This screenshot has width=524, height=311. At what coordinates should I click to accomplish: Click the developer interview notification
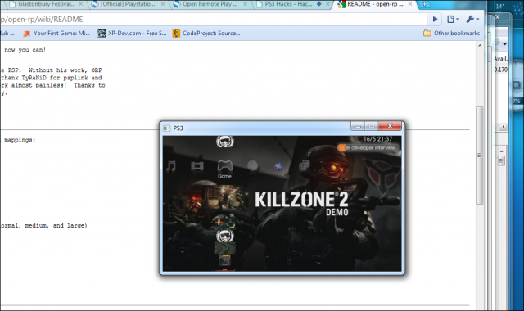click(x=368, y=147)
